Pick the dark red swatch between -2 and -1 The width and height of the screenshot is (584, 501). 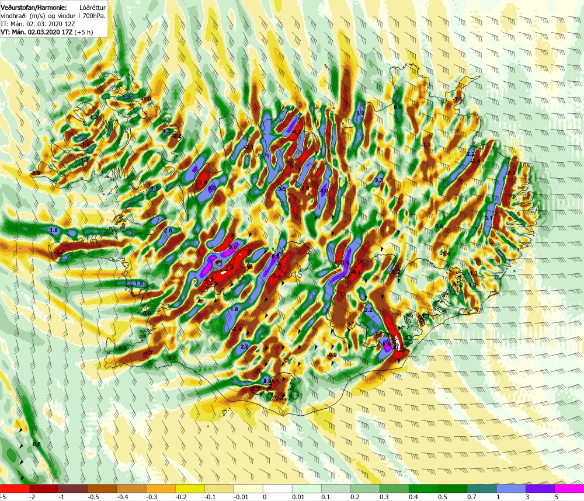44,489
